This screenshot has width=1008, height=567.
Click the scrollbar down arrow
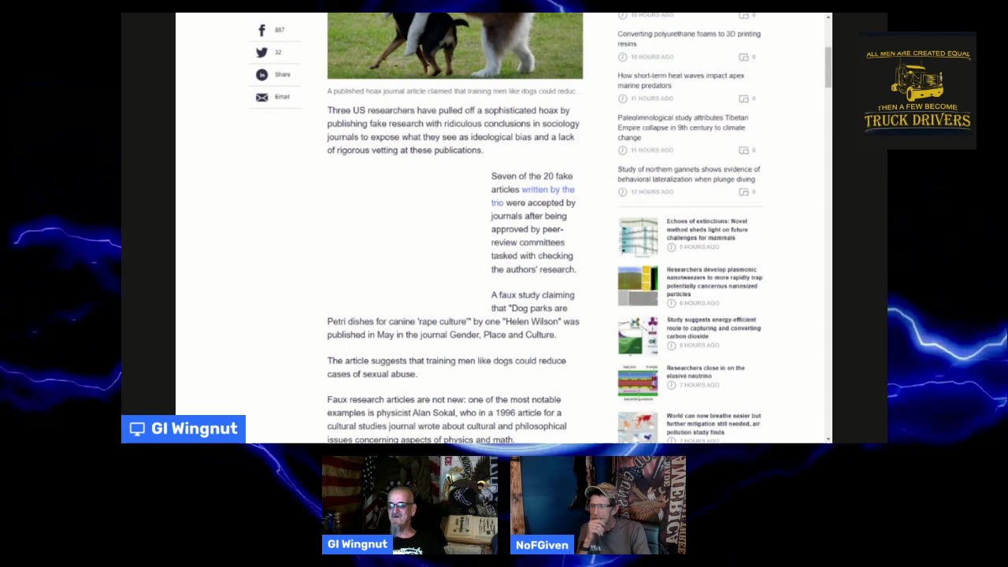click(828, 439)
